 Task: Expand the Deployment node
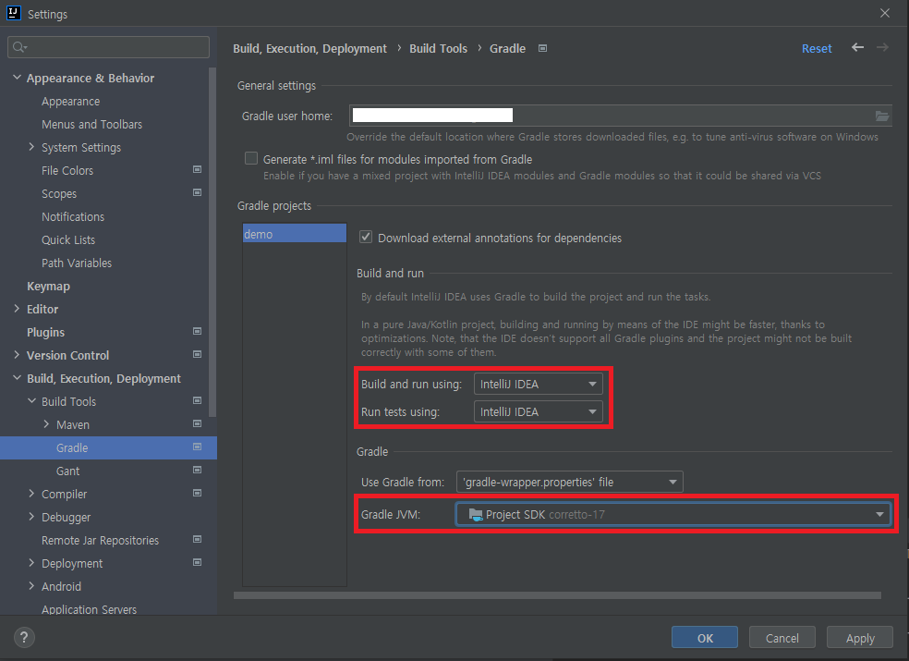(x=32, y=563)
